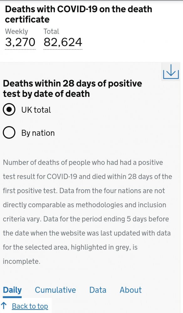Switch to the Data tab
Image resolution: width=183 pixels, height=313 pixels.
pyautogui.click(x=98, y=290)
